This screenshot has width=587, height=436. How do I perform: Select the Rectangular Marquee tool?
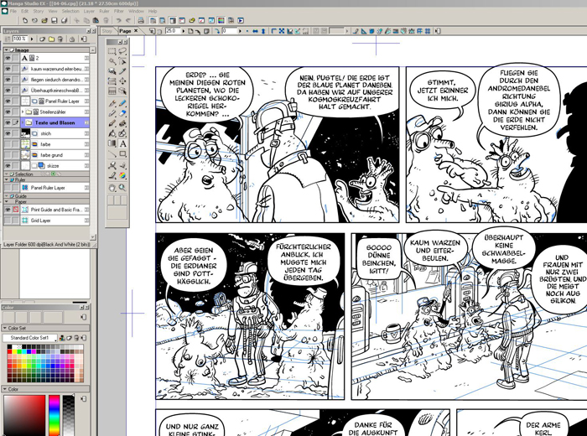pyautogui.click(x=112, y=50)
